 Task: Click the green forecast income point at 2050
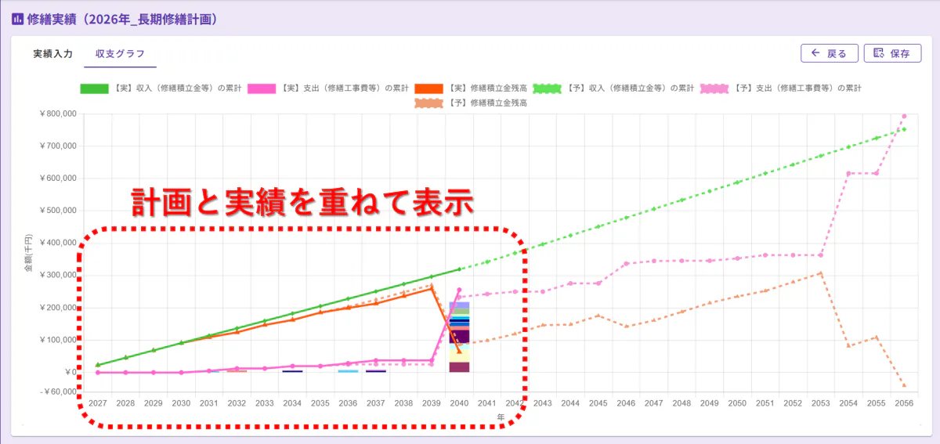click(x=737, y=182)
